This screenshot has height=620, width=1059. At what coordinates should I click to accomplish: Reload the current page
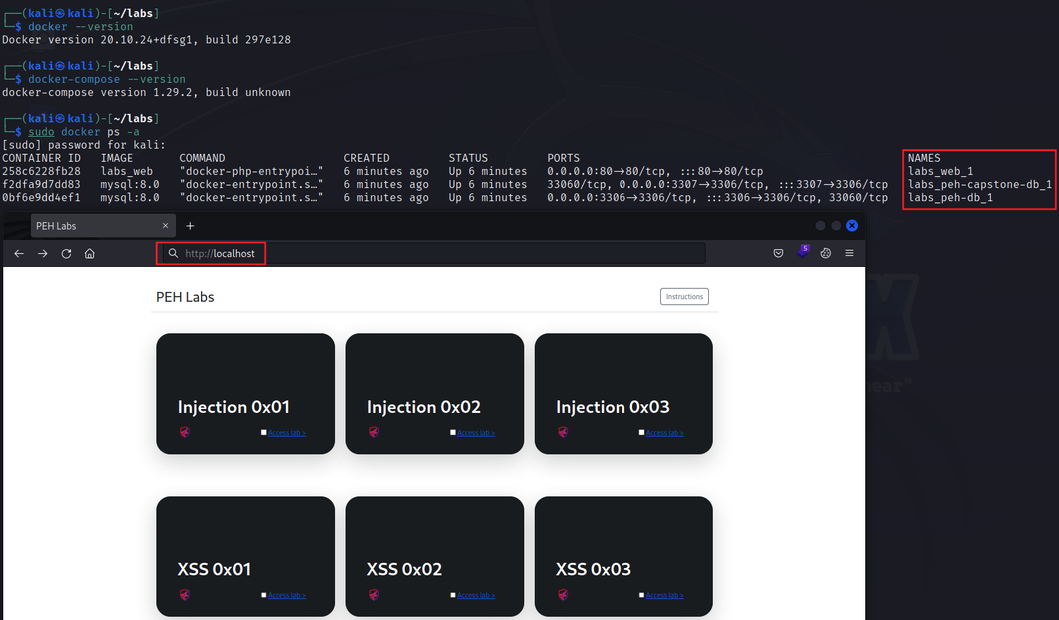(x=66, y=252)
